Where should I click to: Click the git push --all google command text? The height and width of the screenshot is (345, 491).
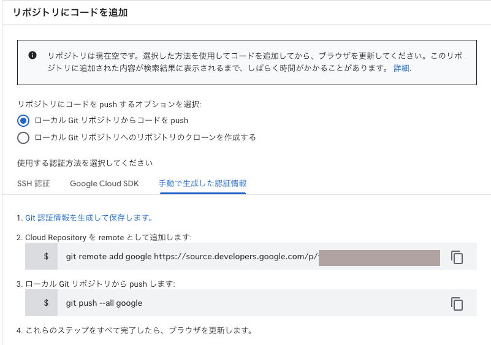pos(104,303)
